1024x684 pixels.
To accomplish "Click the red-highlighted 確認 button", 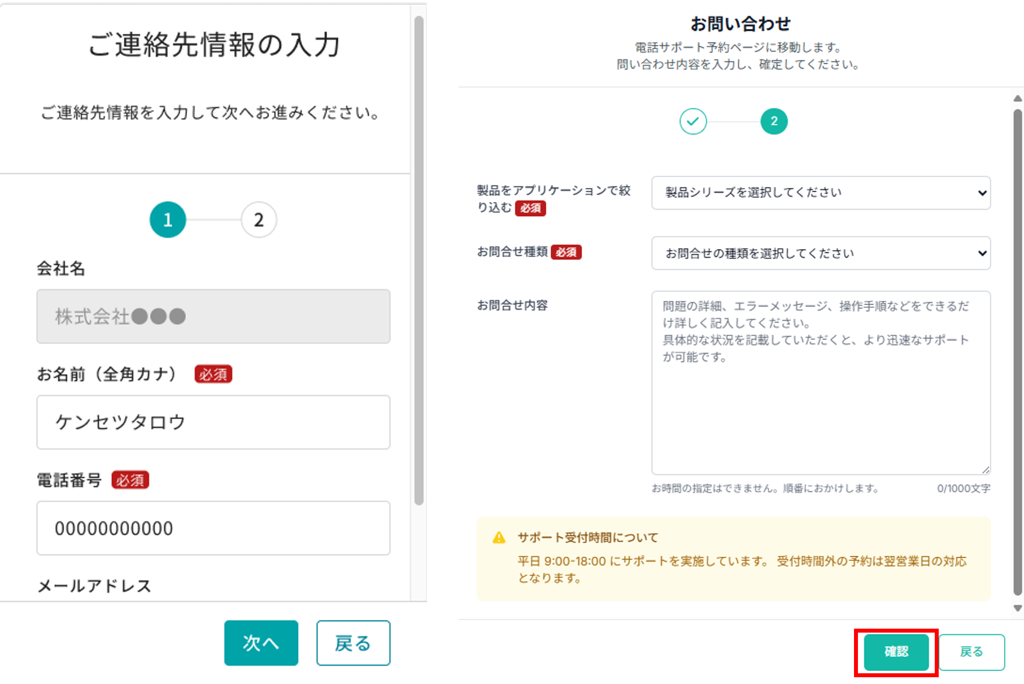I will [x=895, y=651].
